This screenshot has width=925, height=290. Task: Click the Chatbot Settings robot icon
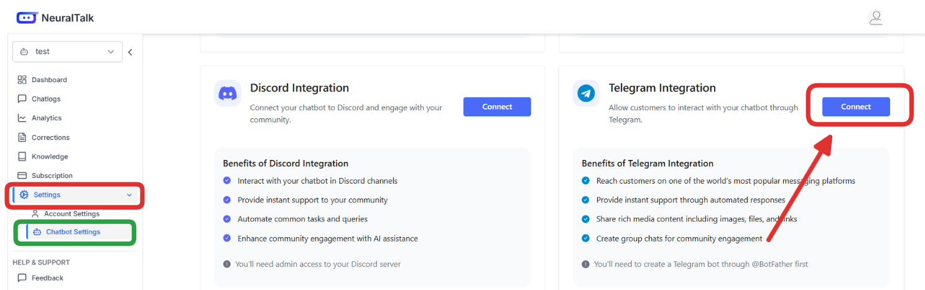point(37,232)
